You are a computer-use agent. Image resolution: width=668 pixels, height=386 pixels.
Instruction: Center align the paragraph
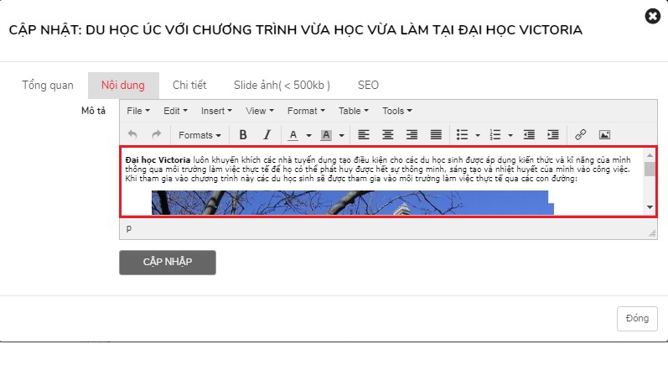(x=388, y=134)
